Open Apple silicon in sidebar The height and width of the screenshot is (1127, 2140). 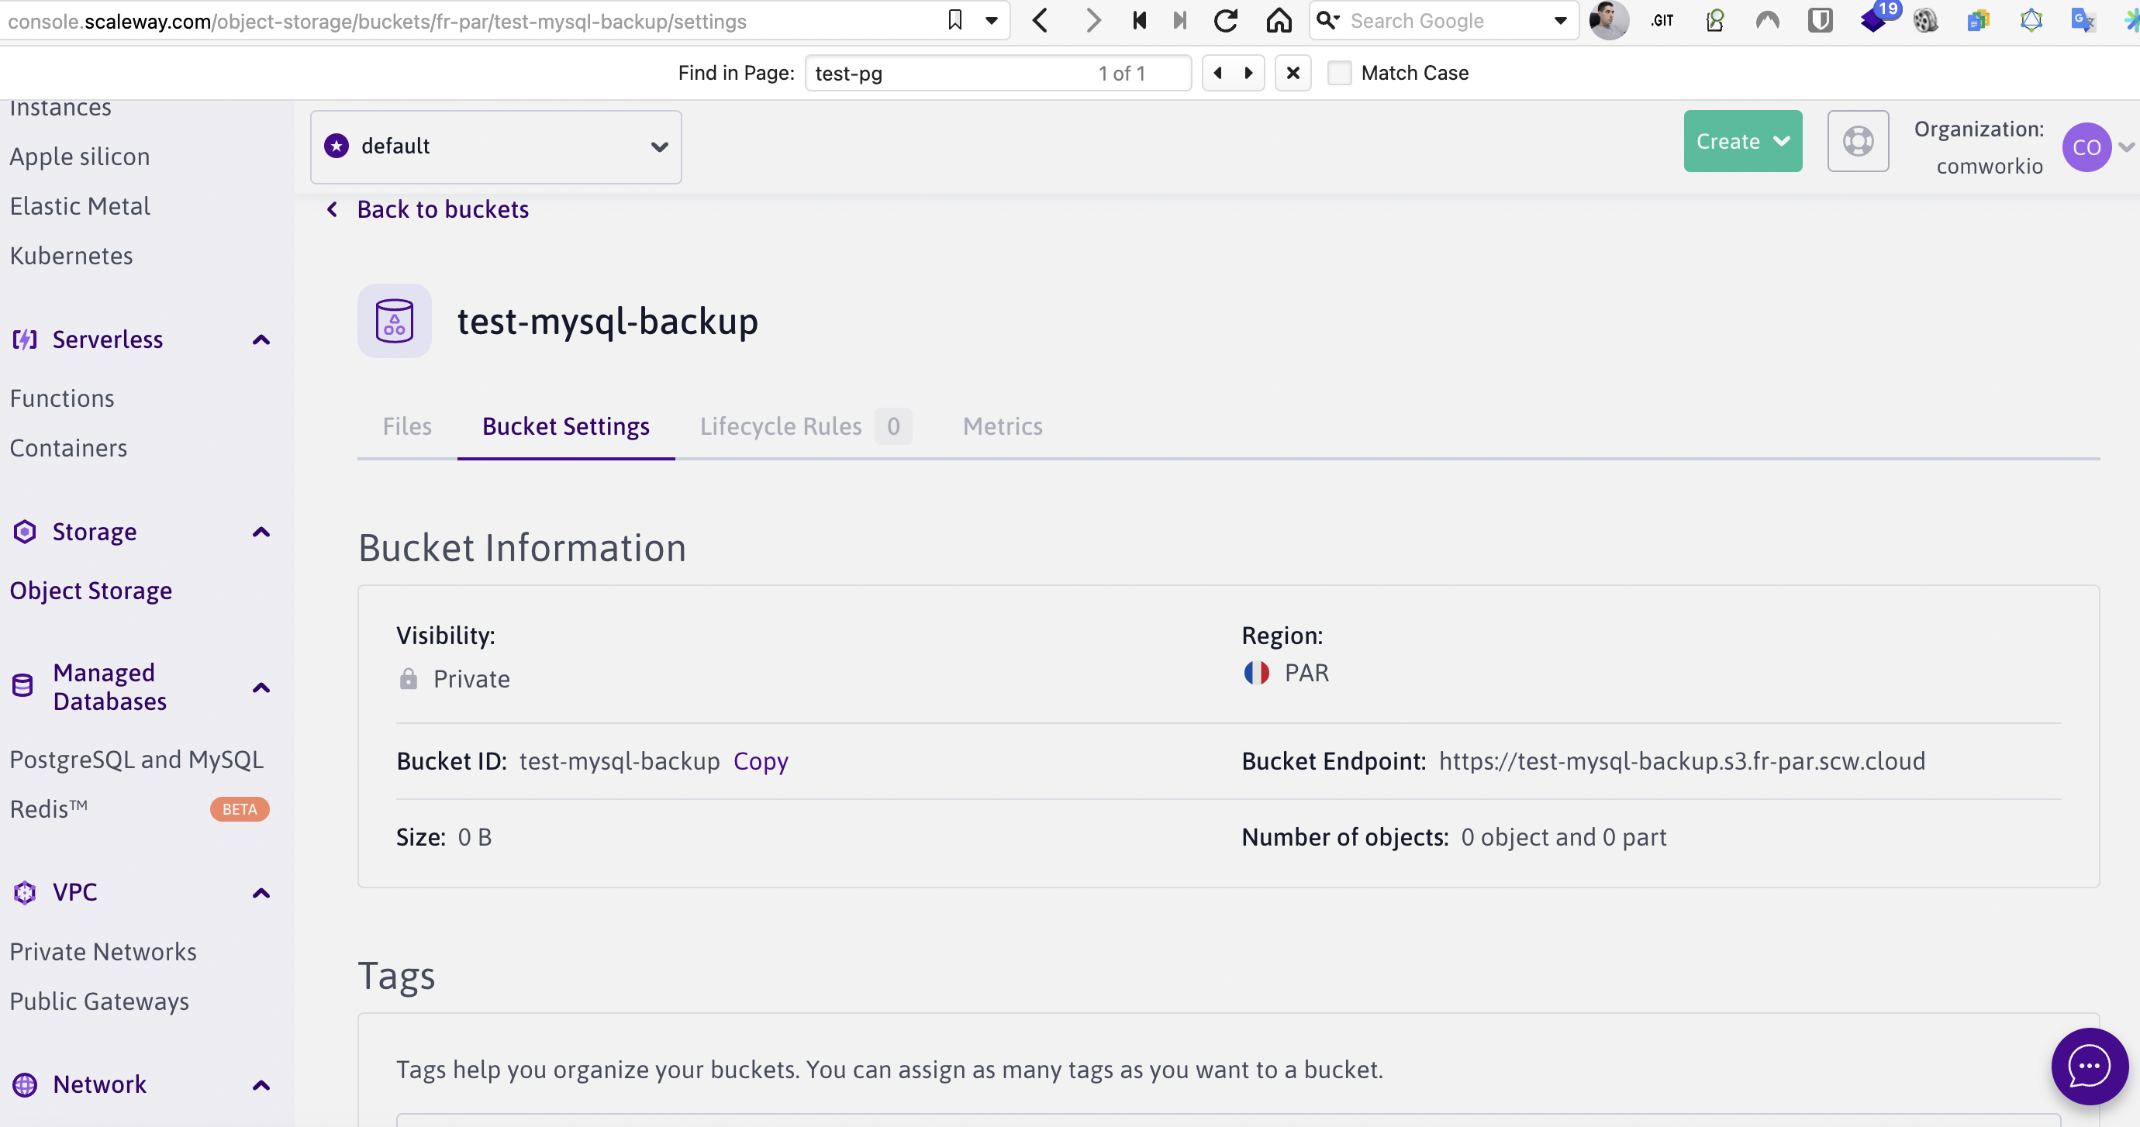tap(80, 156)
